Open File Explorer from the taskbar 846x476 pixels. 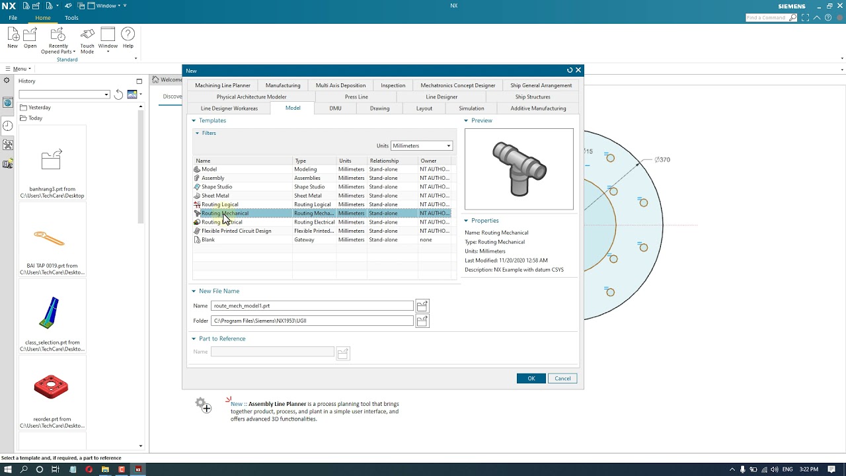[105, 469]
